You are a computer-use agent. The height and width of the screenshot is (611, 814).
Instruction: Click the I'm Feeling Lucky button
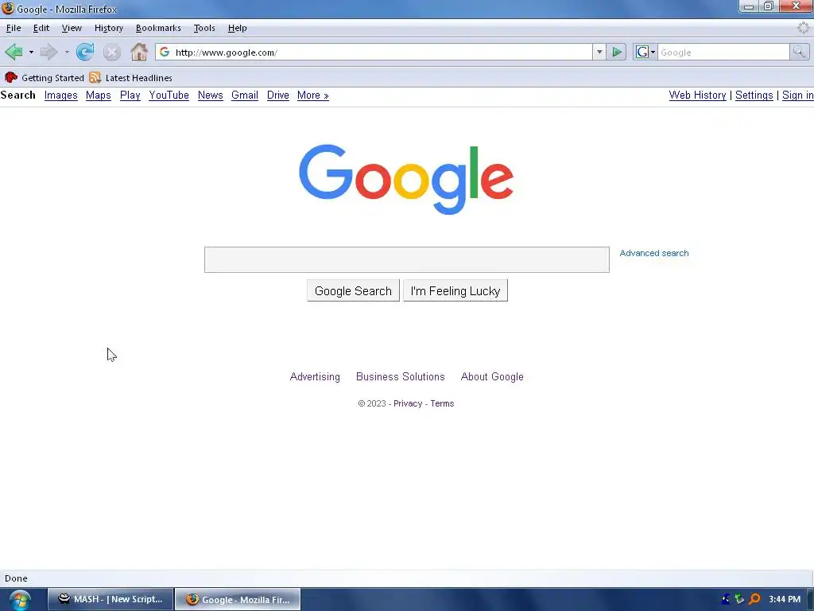(x=455, y=291)
